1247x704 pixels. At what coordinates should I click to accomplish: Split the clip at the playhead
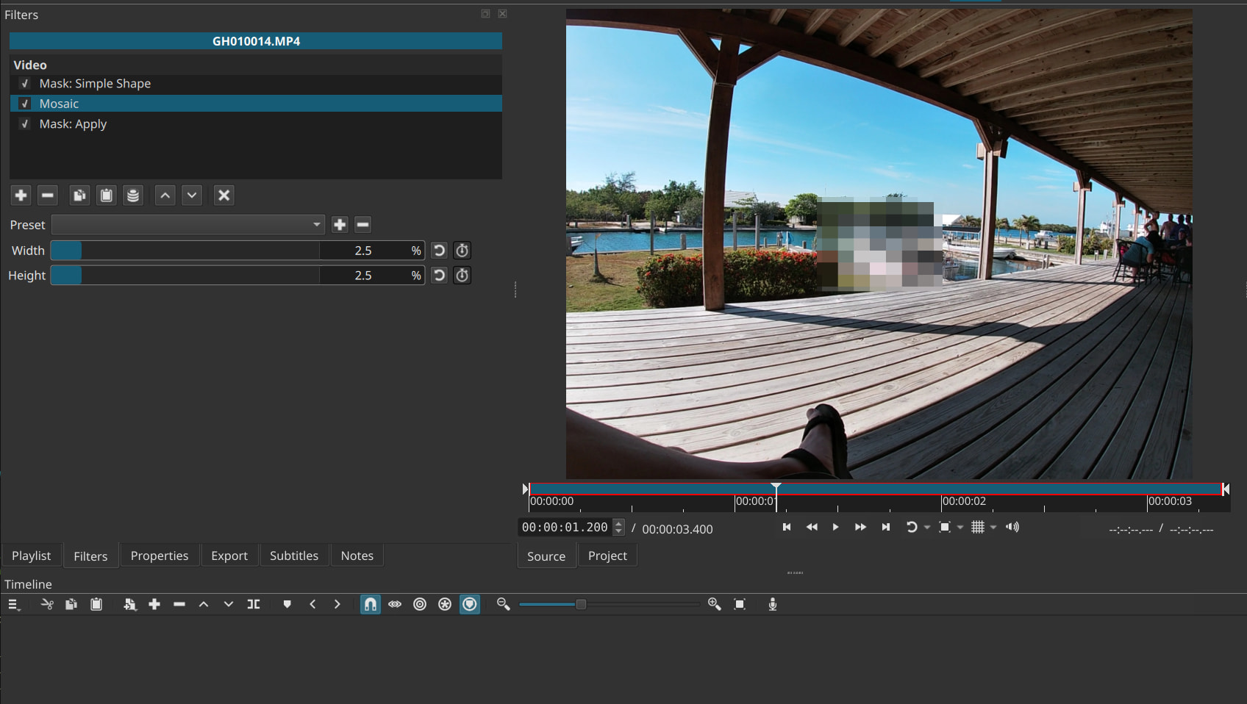(254, 604)
